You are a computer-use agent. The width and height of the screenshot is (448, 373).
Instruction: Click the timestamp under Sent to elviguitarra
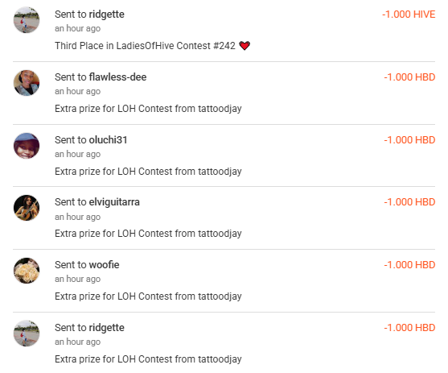(x=77, y=217)
